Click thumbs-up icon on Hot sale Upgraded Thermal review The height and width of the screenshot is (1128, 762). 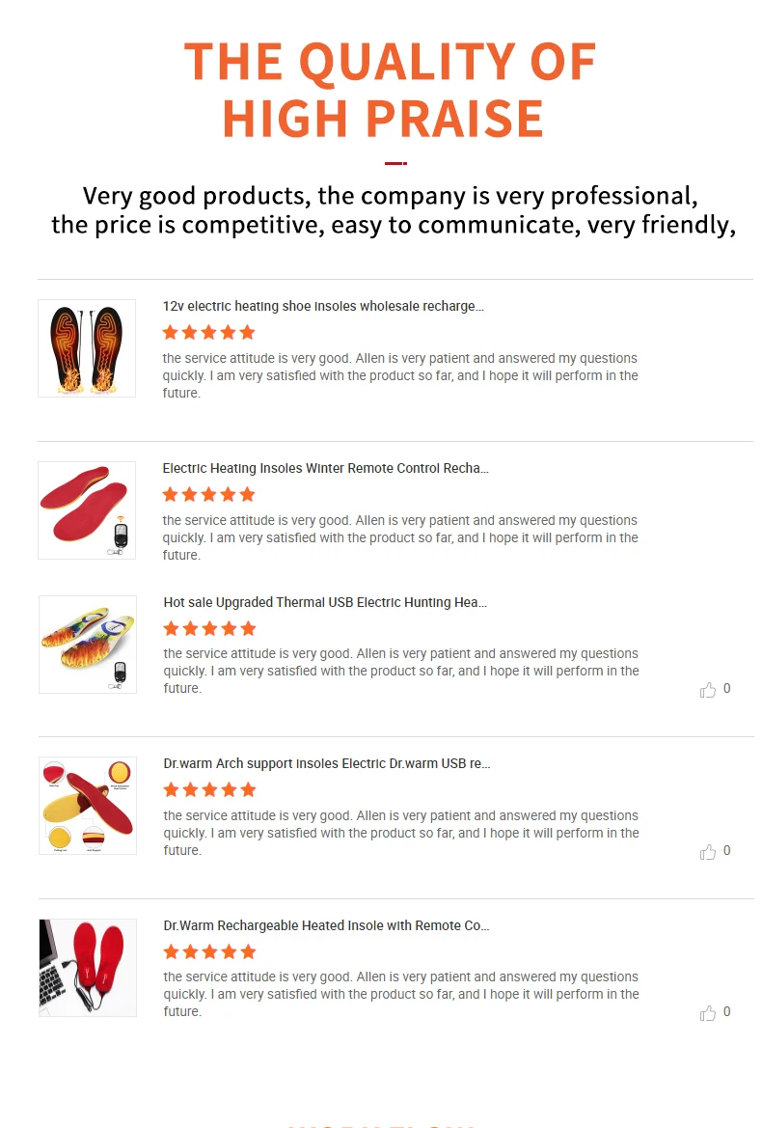tap(708, 690)
